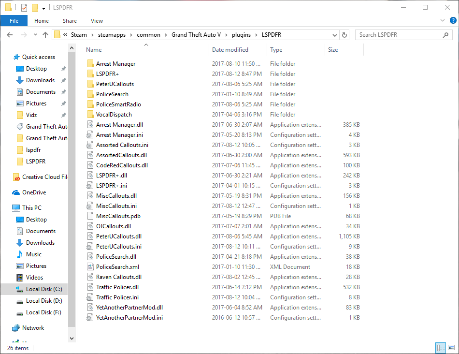Expand breadcrumb arrow after Grand Theft Auto V
Image resolution: width=459 pixels, height=354 pixels.
[226, 35]
